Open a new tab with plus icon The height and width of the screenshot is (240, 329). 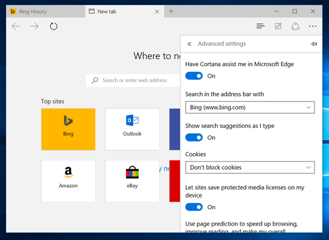tap(171, 11)
